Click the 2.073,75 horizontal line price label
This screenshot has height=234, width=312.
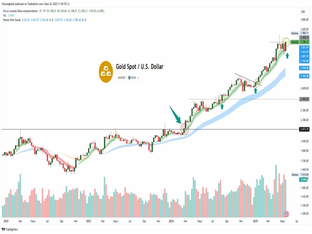pos(304,129)
